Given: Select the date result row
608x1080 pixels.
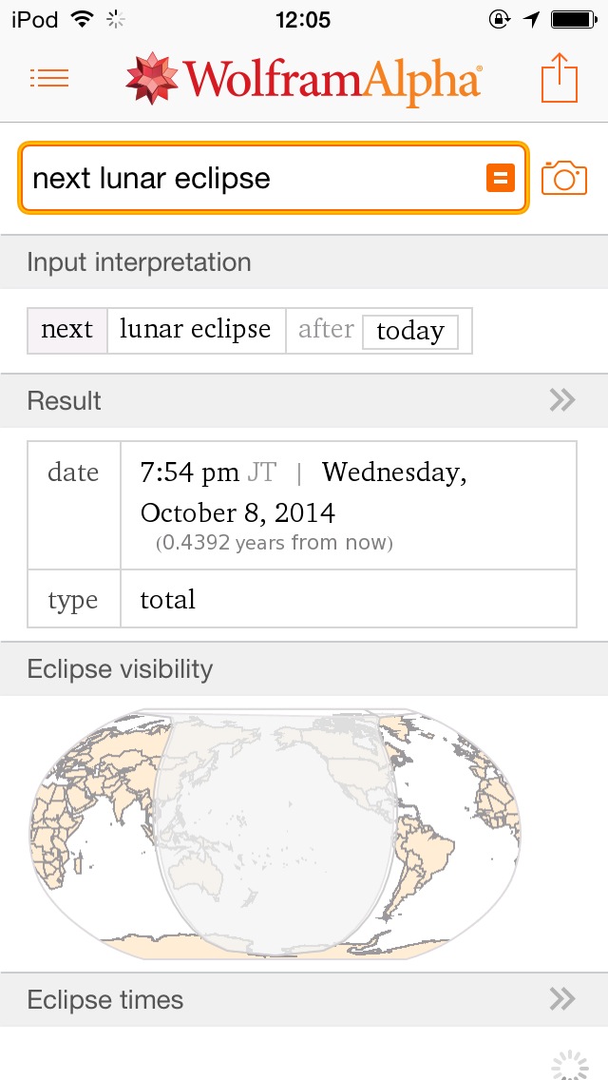Looking at the screenshot, I should 302,505.
